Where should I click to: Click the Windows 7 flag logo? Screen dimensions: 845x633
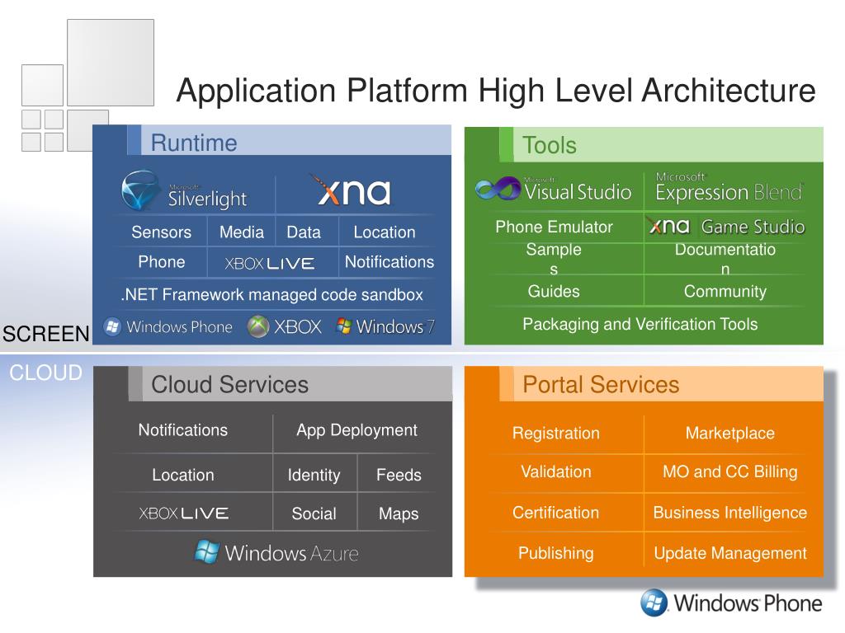click(343, 326)
